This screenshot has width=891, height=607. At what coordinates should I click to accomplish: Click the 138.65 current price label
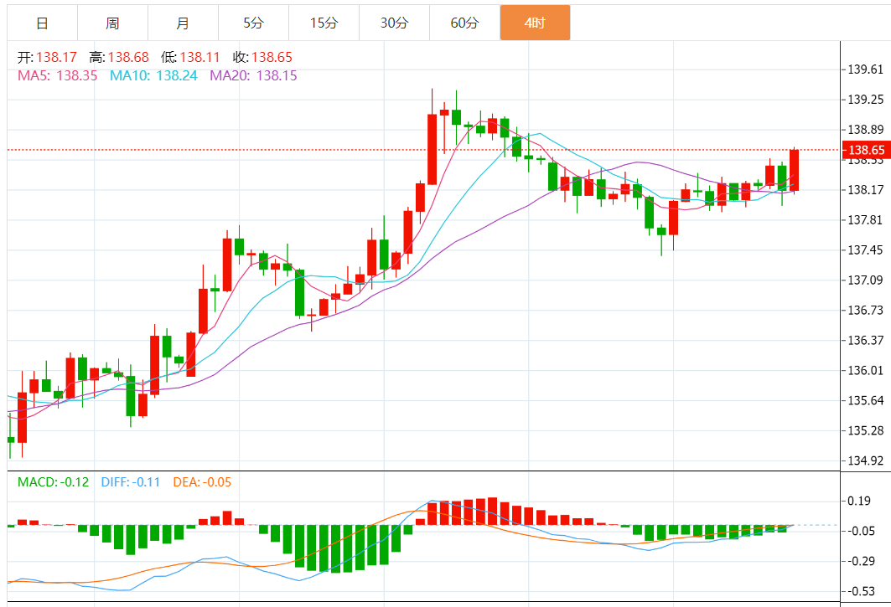pyautogui.click(x=866, y=150)
